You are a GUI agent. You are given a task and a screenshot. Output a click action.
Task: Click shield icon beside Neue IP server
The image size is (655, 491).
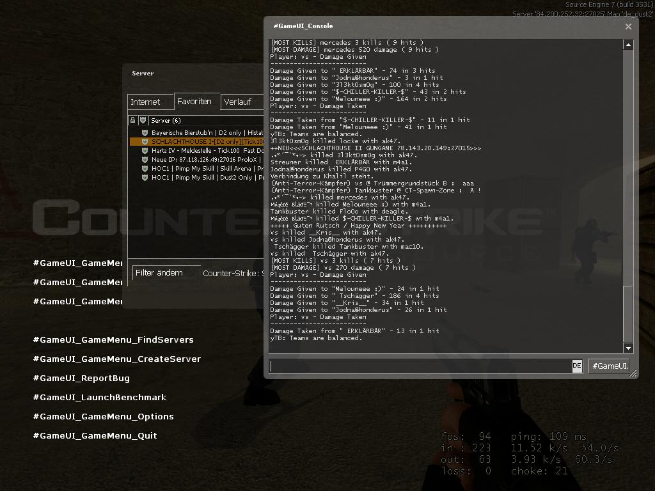145,160
